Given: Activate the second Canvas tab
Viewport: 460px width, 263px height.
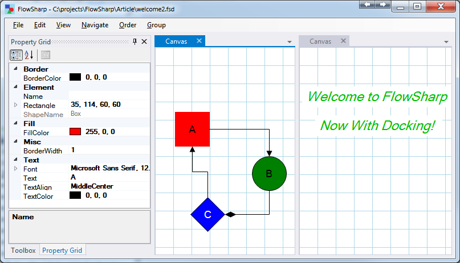Looking at the screenshot, I should pyautogui.click(x=320, y=41).
